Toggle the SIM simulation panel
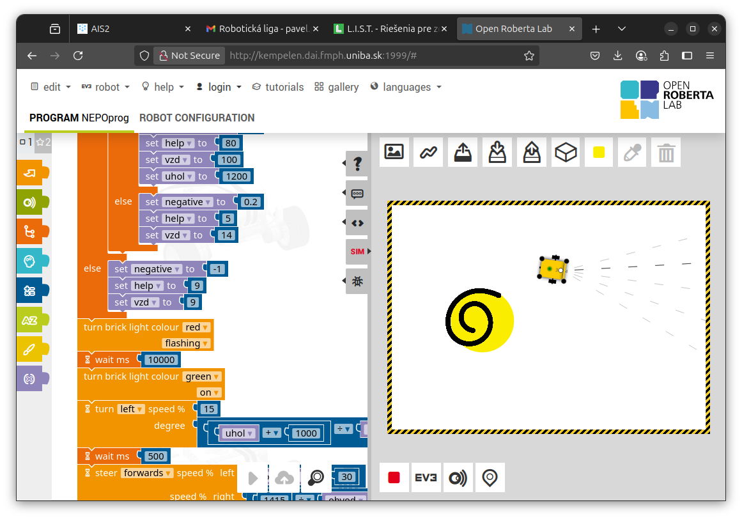Viewport: 742px width, 519px height. coord(357,251)
